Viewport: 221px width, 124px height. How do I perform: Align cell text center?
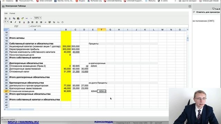pyautogui.click(x=37, y=22)
